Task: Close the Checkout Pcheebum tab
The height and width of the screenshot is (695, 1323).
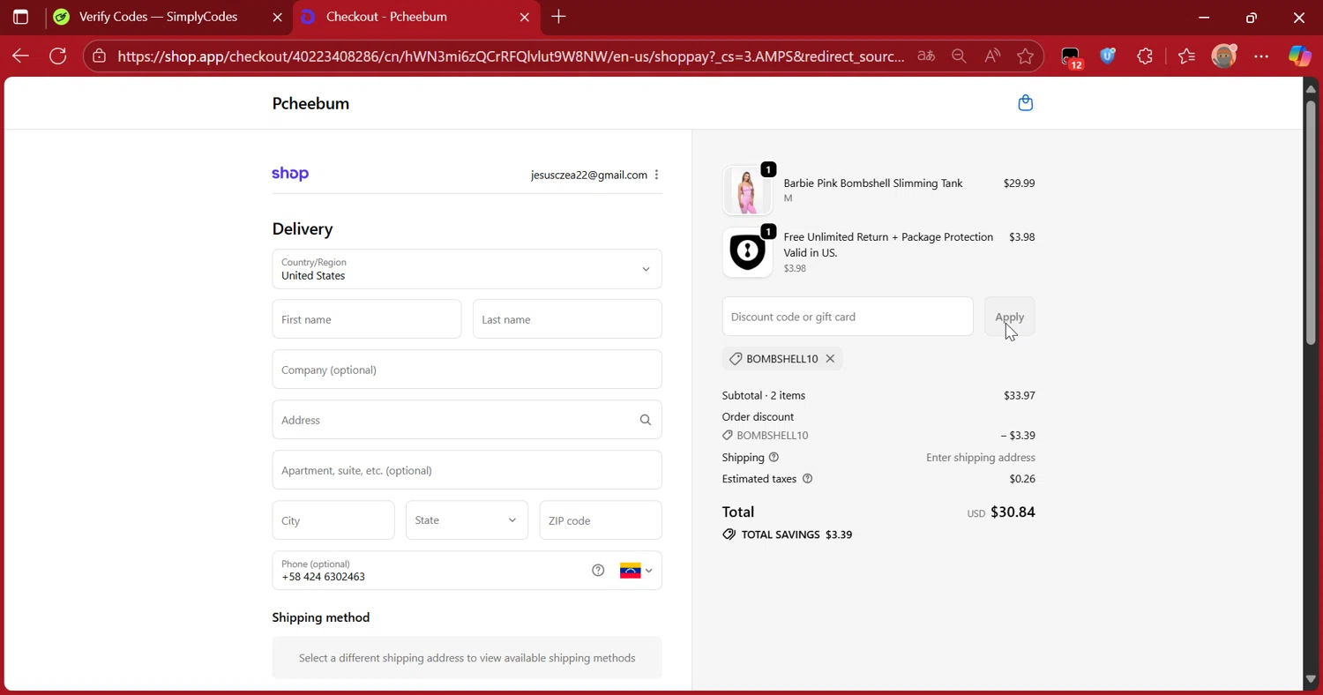Action: click(525, 17)
